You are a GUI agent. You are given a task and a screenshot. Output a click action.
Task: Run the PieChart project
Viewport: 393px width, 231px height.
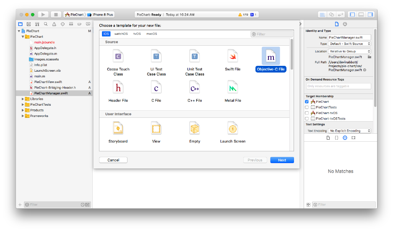(43, 15)
